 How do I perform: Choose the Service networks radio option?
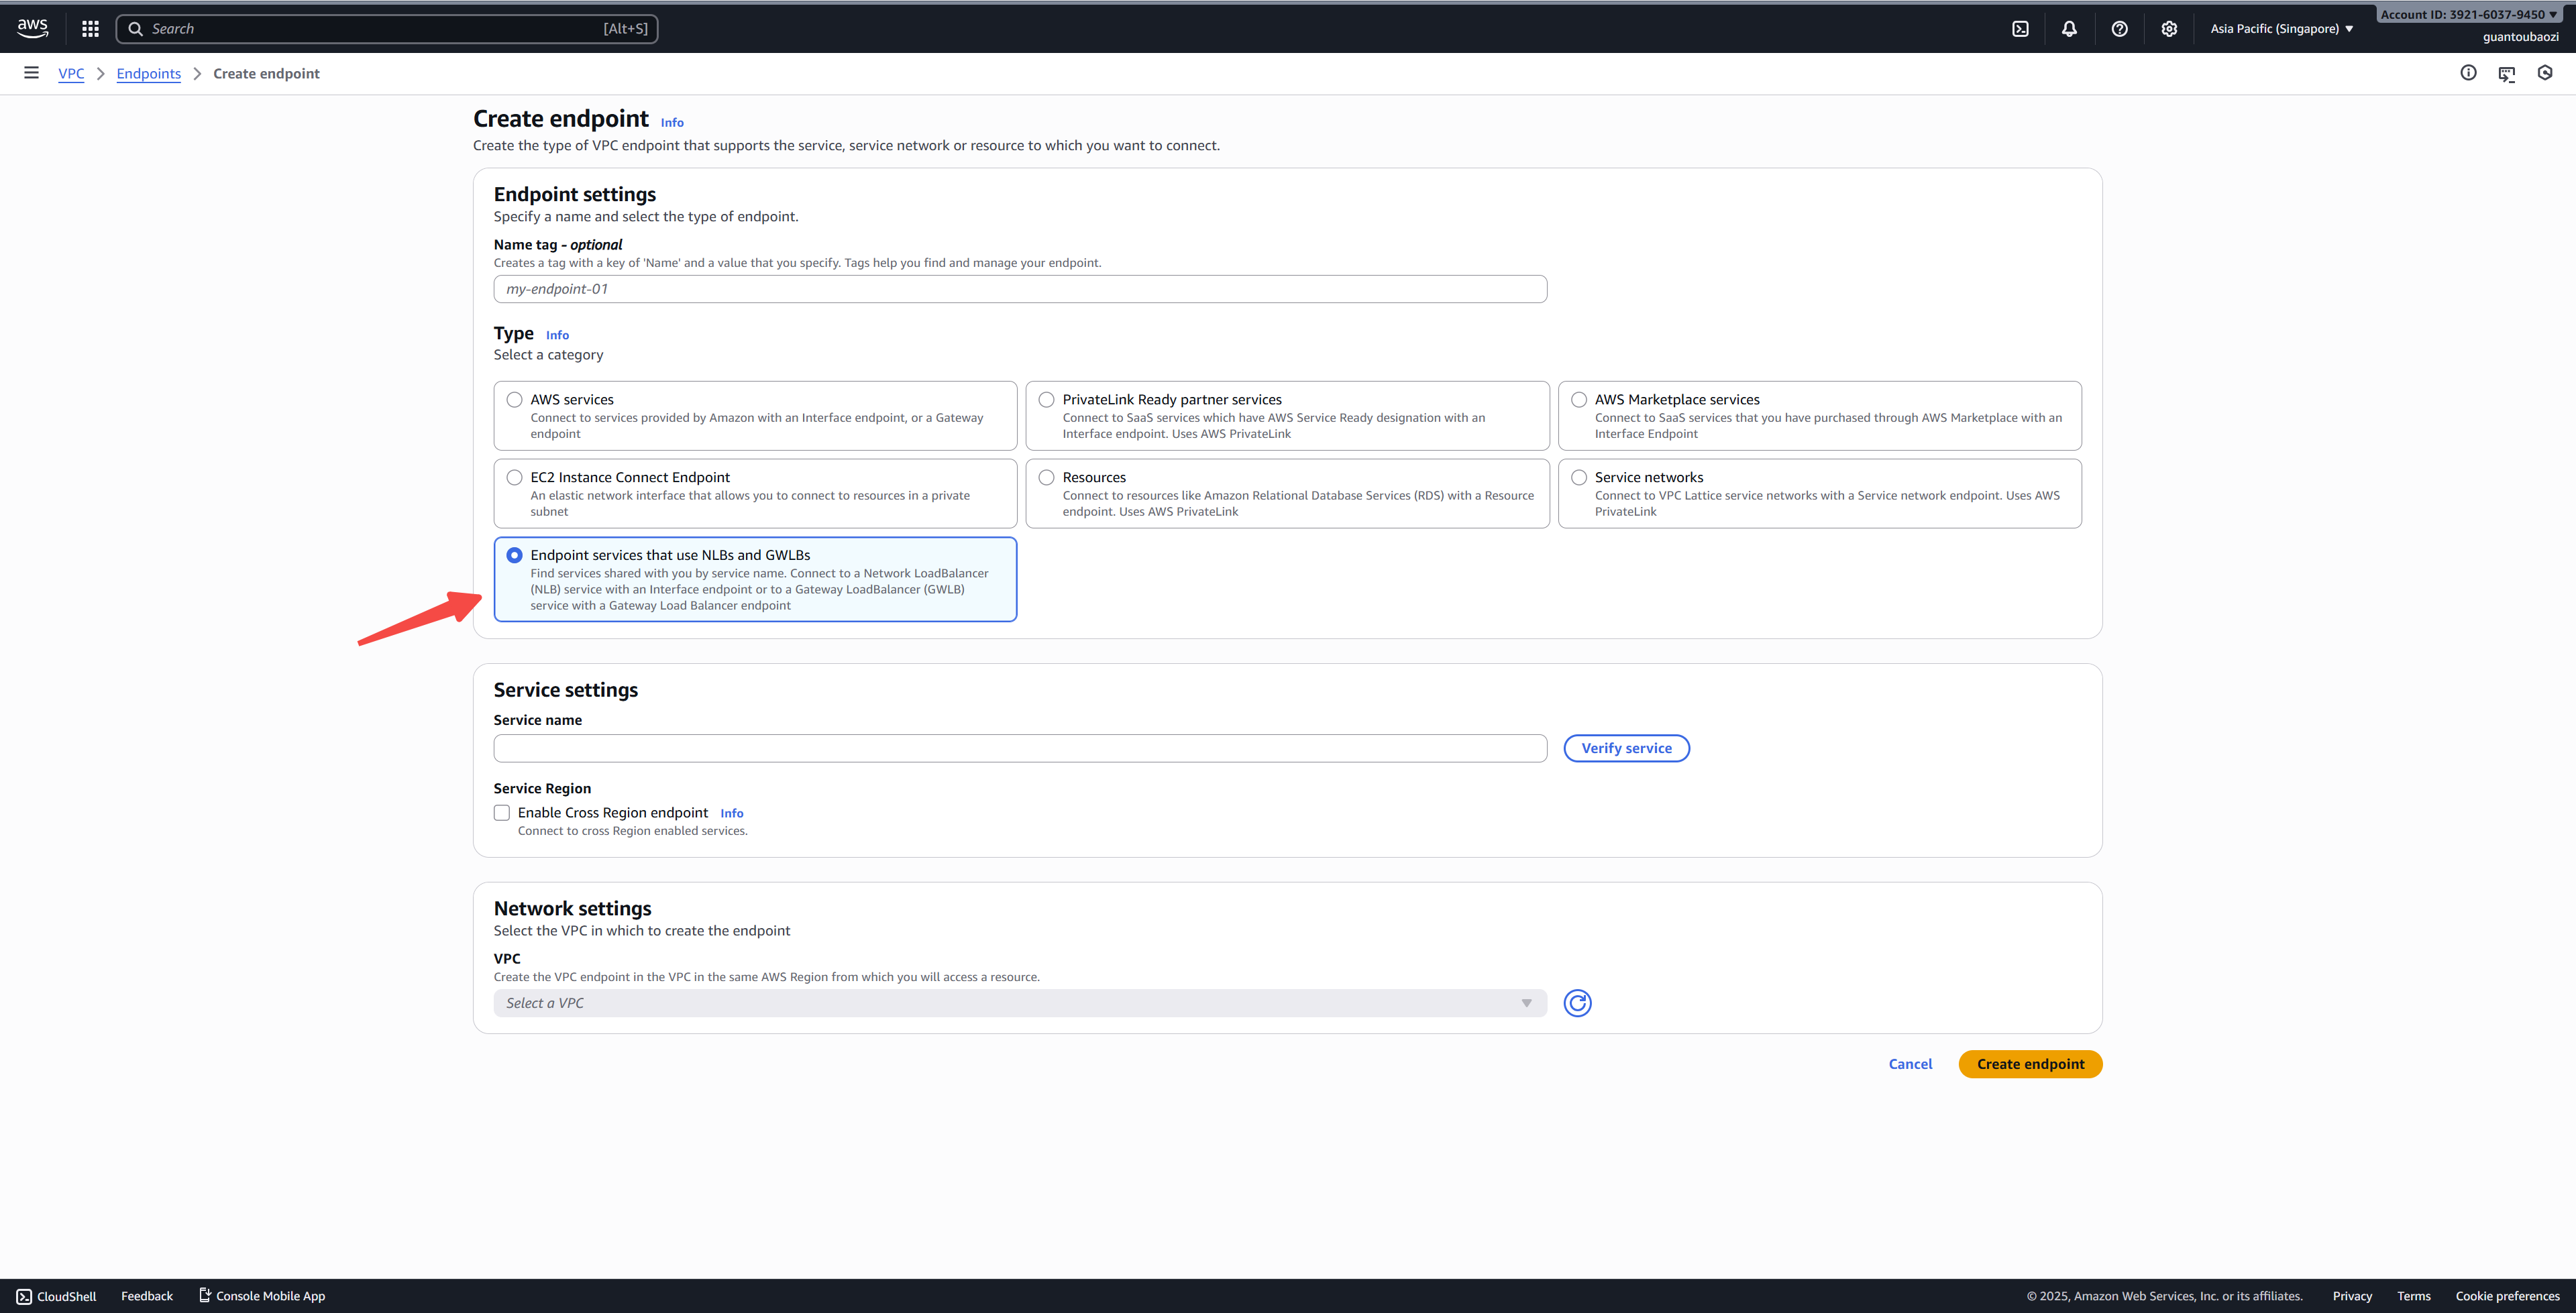[1579, 478]
